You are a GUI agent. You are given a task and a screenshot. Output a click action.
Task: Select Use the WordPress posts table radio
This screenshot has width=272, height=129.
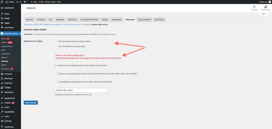click(x=56, y=46)
